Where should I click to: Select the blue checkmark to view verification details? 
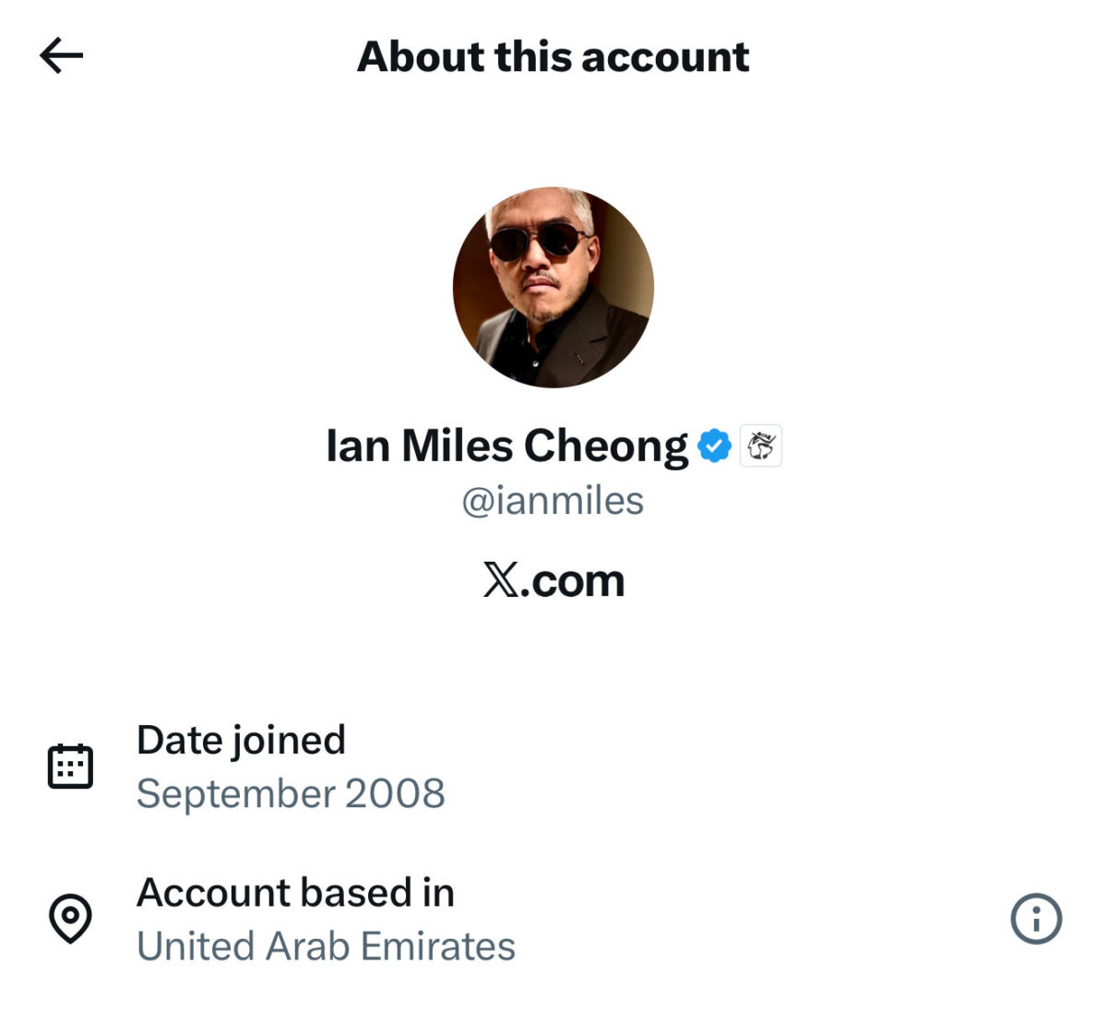(x=716, y=445)
